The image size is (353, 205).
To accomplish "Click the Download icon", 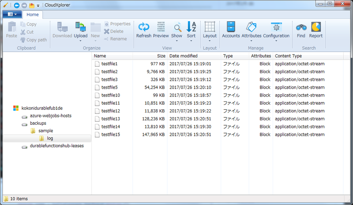I will pos(62,27).
